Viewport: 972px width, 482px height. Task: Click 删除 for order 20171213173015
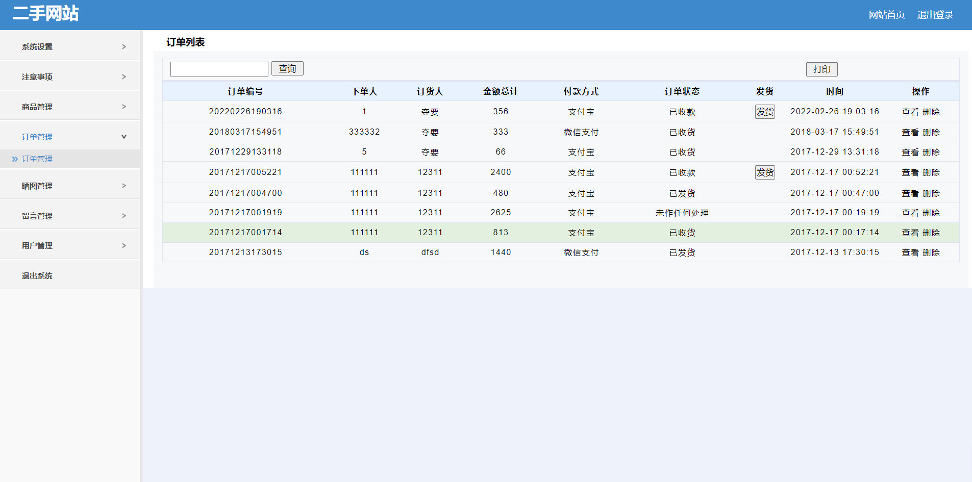coord(931,252)
